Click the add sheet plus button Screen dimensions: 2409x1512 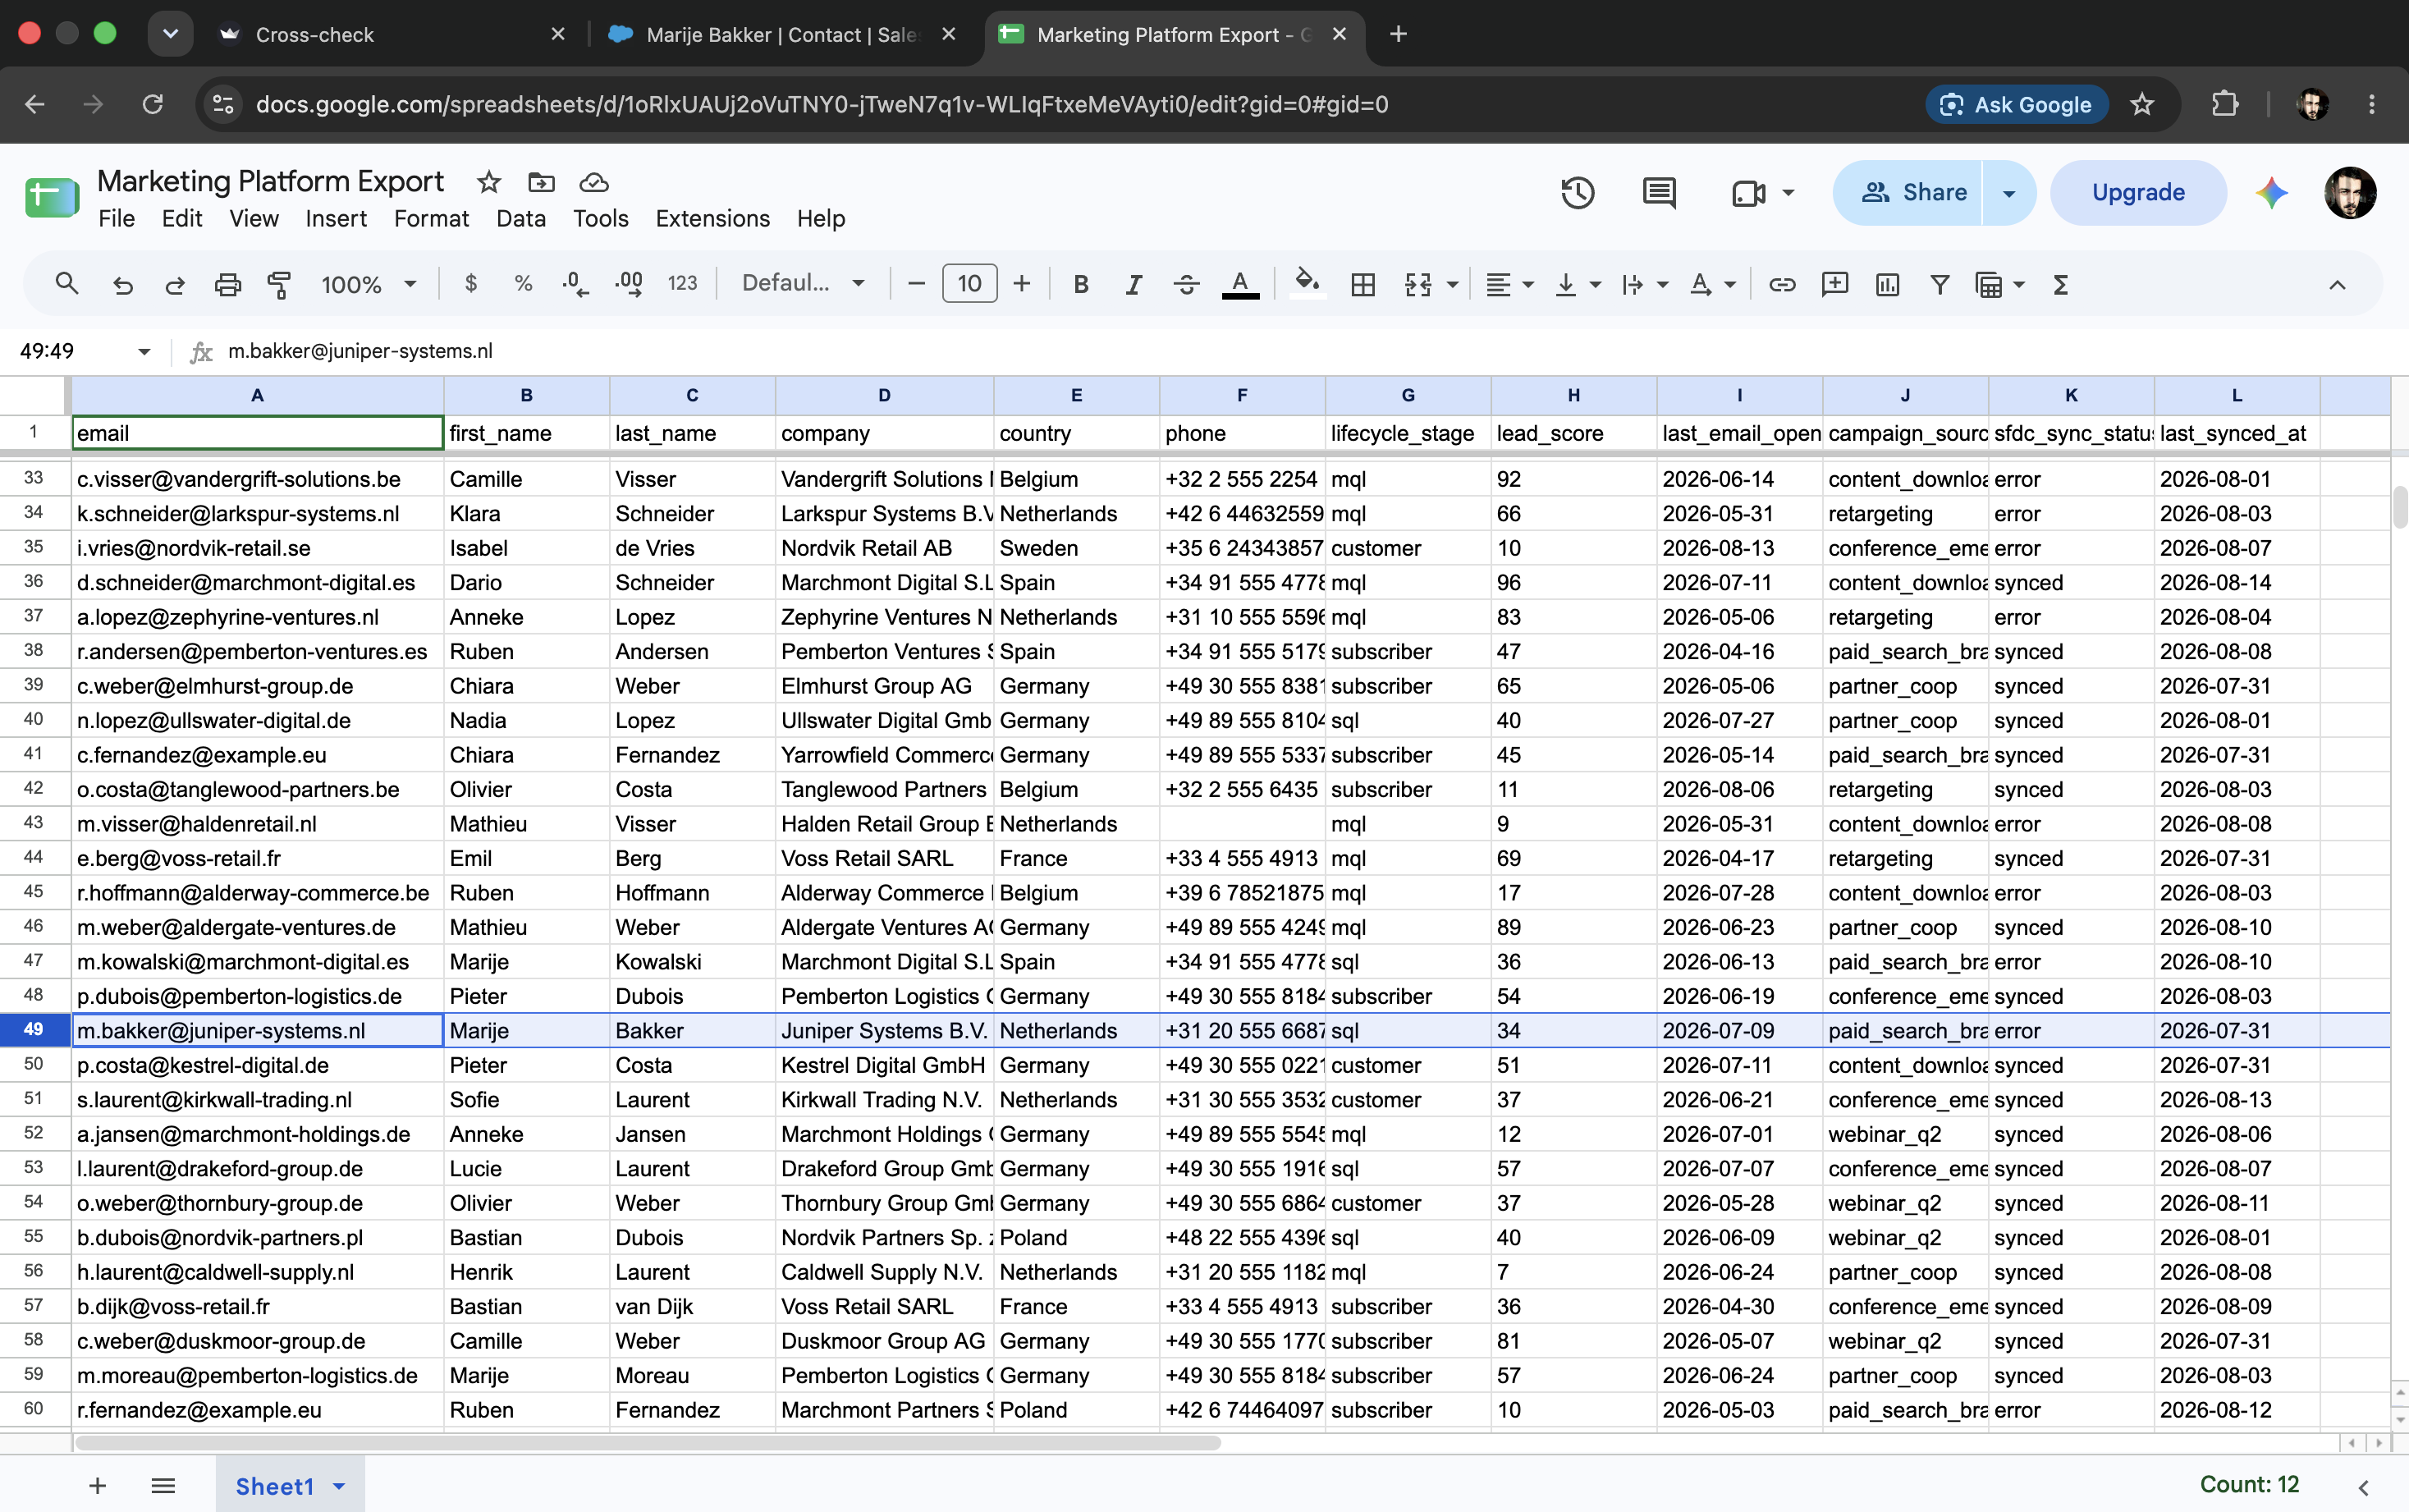[x=97, y=1485]
